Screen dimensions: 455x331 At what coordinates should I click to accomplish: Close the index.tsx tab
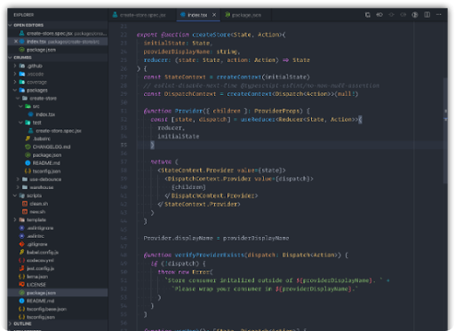214,15
